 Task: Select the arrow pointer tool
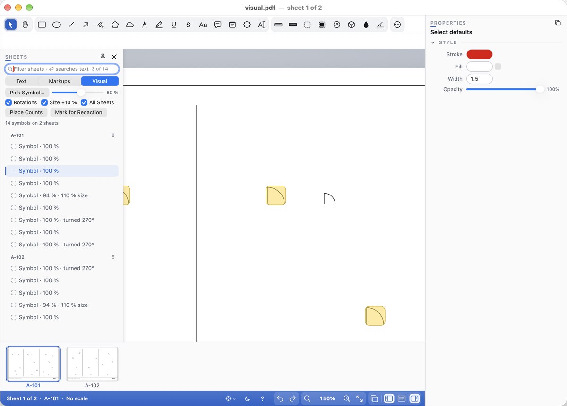[11, 25]
